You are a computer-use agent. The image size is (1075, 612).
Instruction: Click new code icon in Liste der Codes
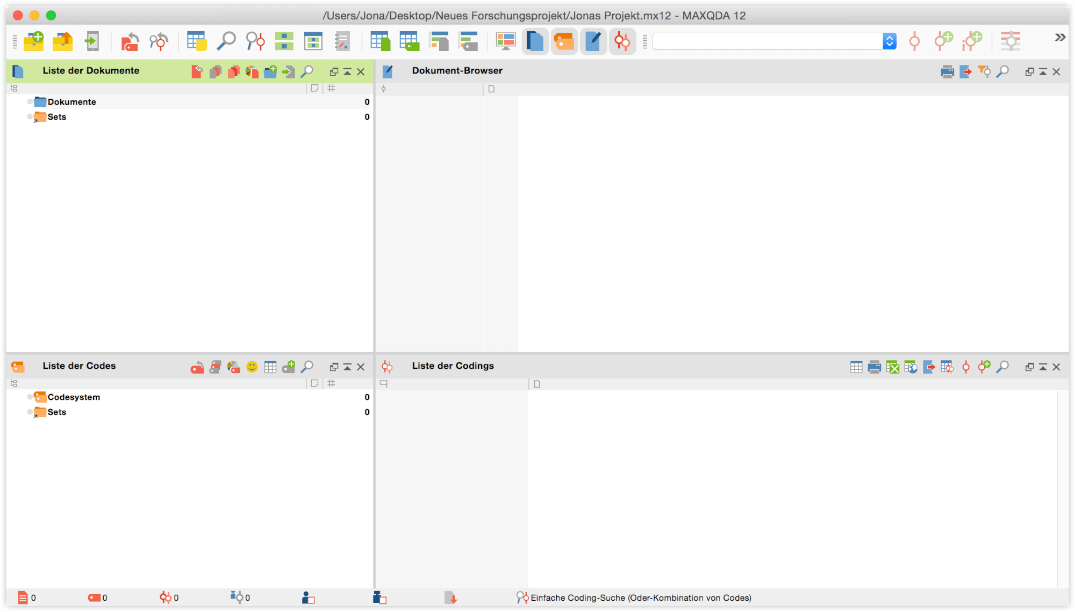[288, 367]
